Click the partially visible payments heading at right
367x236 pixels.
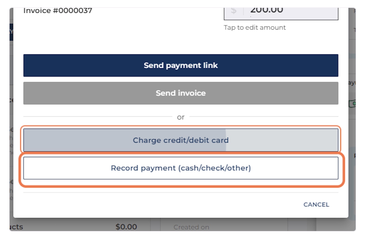[x=352, y=83]
